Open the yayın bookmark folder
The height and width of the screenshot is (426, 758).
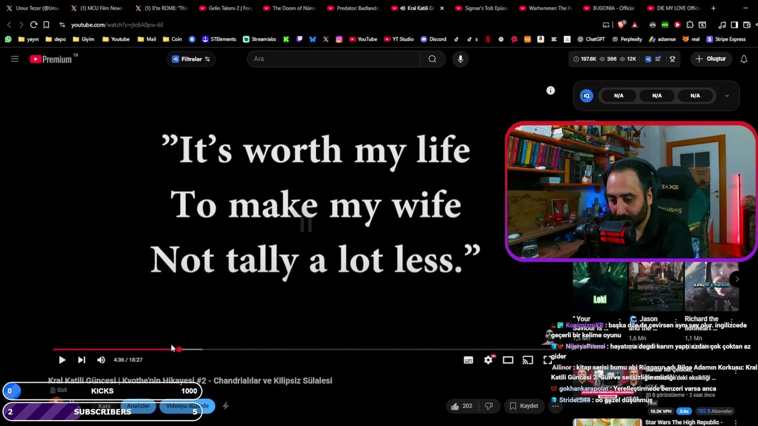click(x=28, y=39)
